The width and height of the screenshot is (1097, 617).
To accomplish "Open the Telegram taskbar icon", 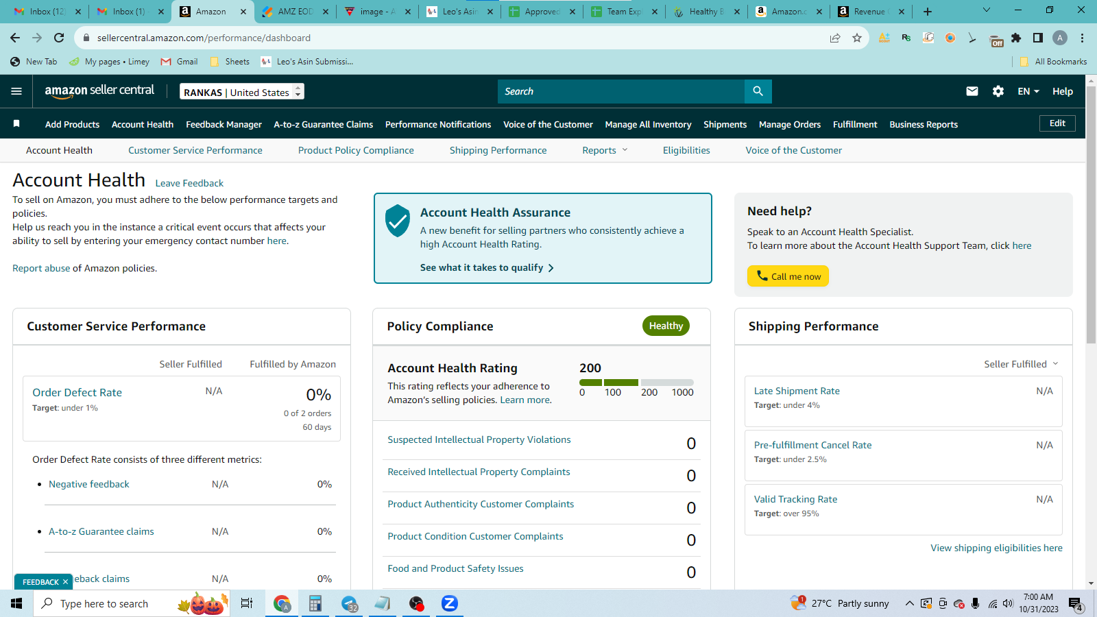I will pos(350,603).
